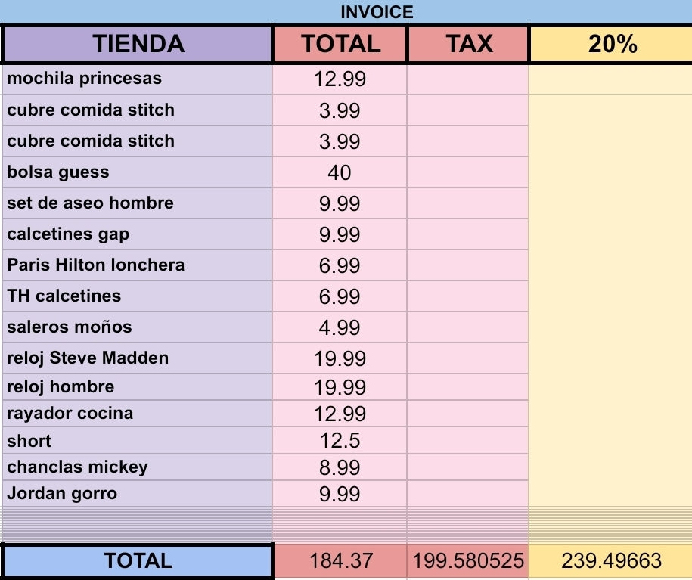Select the price 12.5 for short
Screen dimensions: 692x580
click(x=340, y=441)
